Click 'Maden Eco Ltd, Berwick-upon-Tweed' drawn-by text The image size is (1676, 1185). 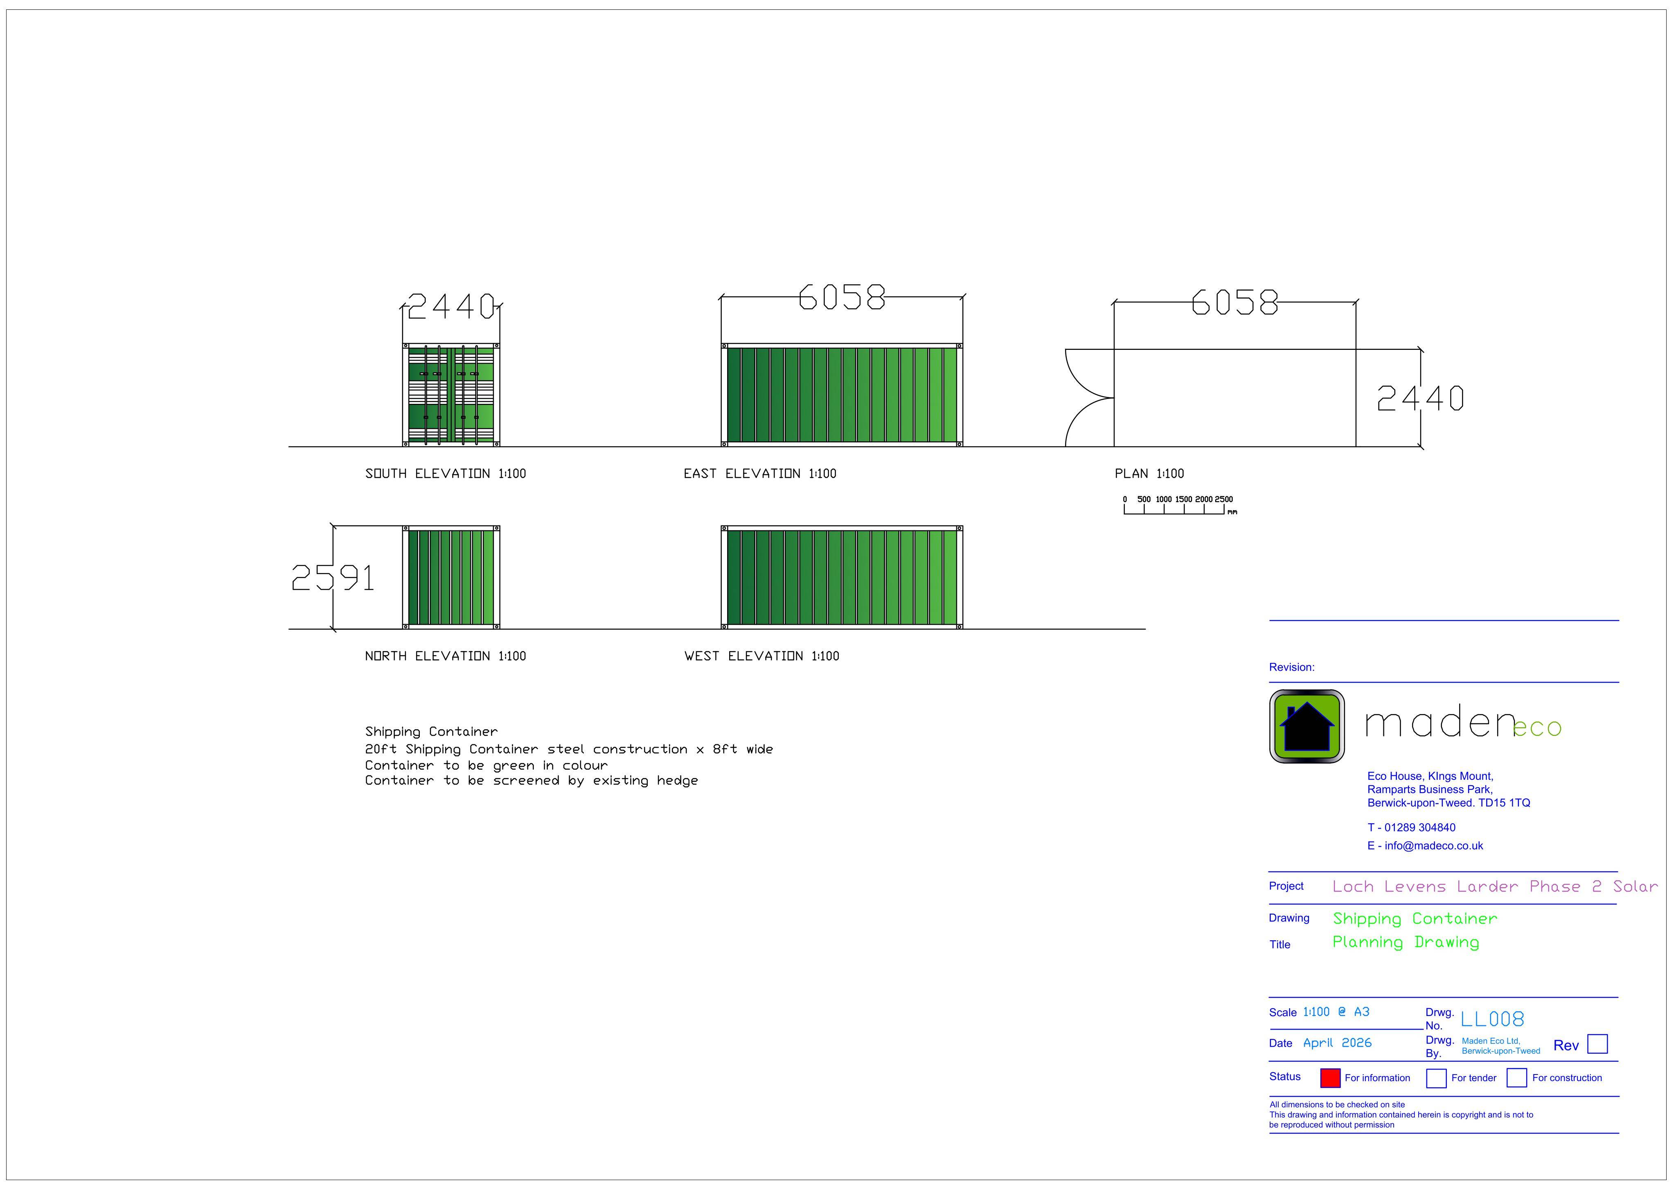1501,1046
